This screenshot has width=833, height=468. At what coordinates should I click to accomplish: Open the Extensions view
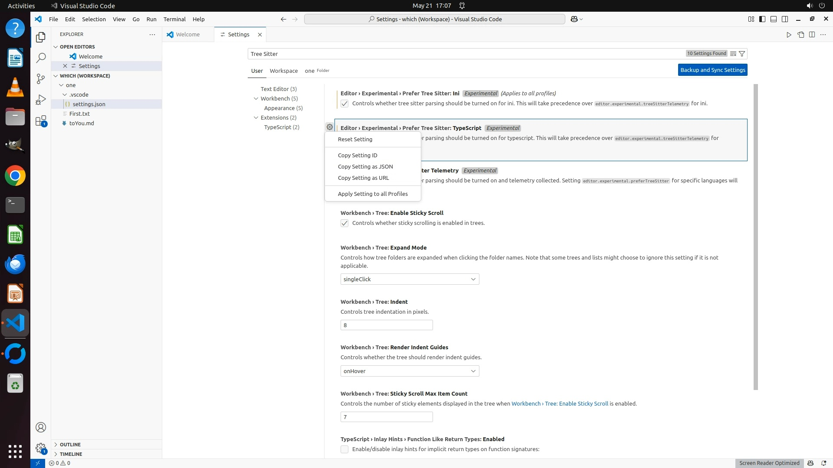41,121
